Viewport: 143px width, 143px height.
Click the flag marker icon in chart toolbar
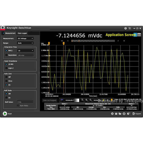point(62,100)
